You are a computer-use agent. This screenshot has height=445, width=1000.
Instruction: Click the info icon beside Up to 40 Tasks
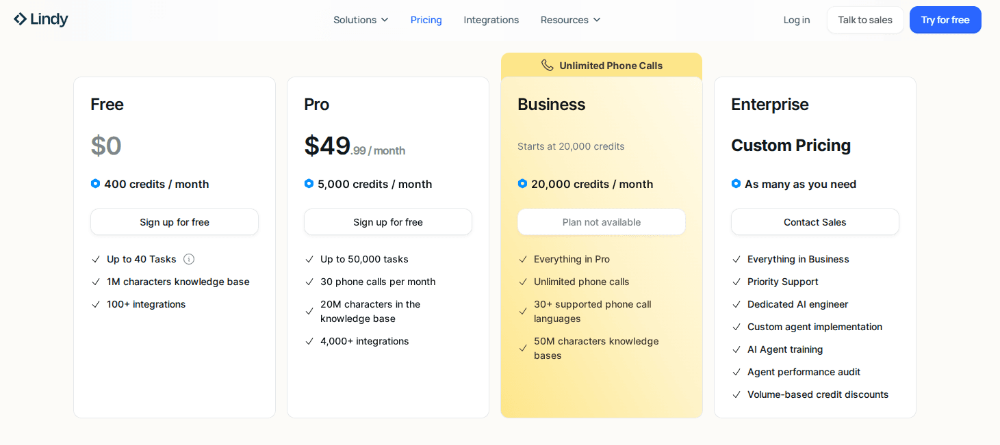[x=189, y=259]
